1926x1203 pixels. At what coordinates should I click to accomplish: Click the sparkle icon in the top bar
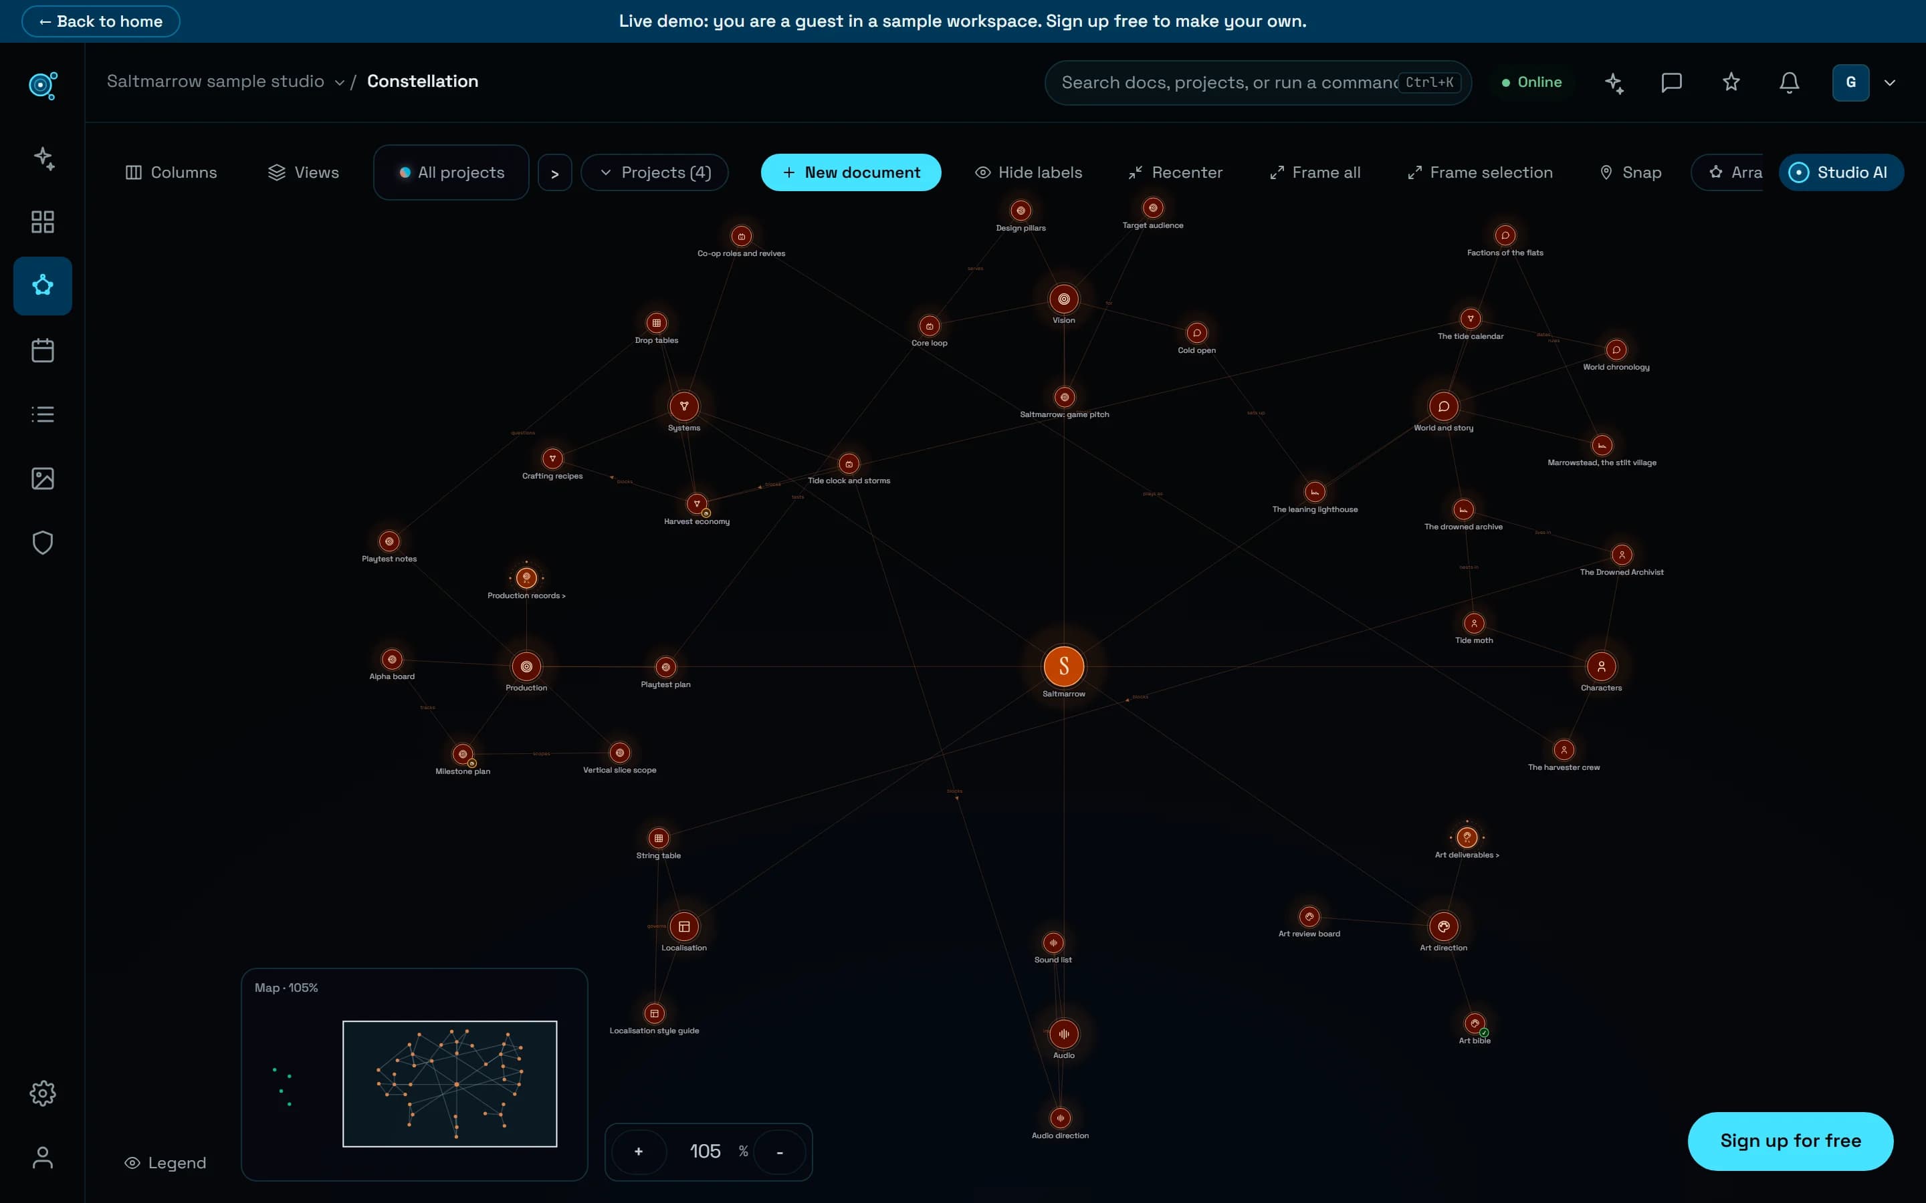1614,83
